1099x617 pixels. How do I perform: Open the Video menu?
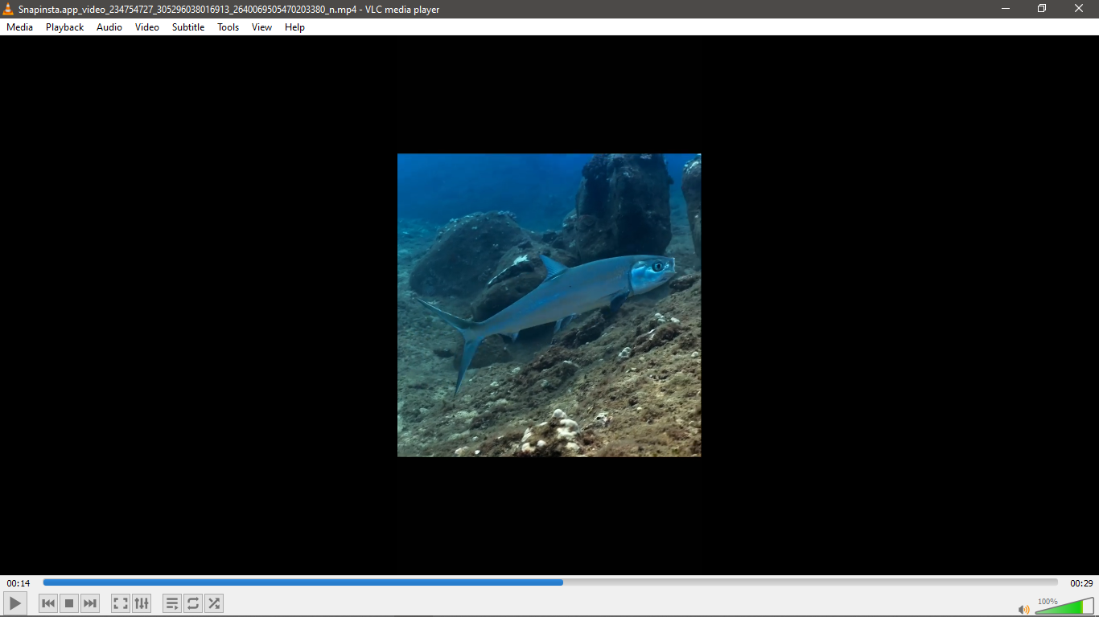tap(147, 27)
